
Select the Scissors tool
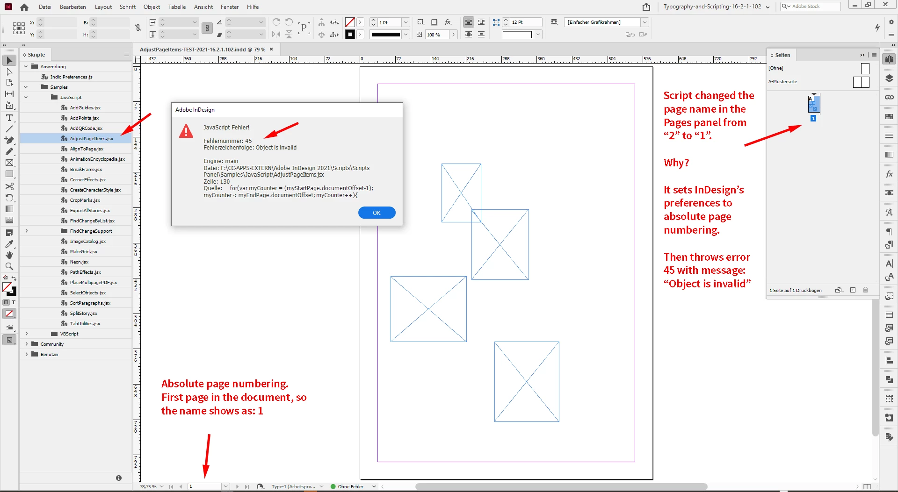pyautogui.click(x=9, y=186)
